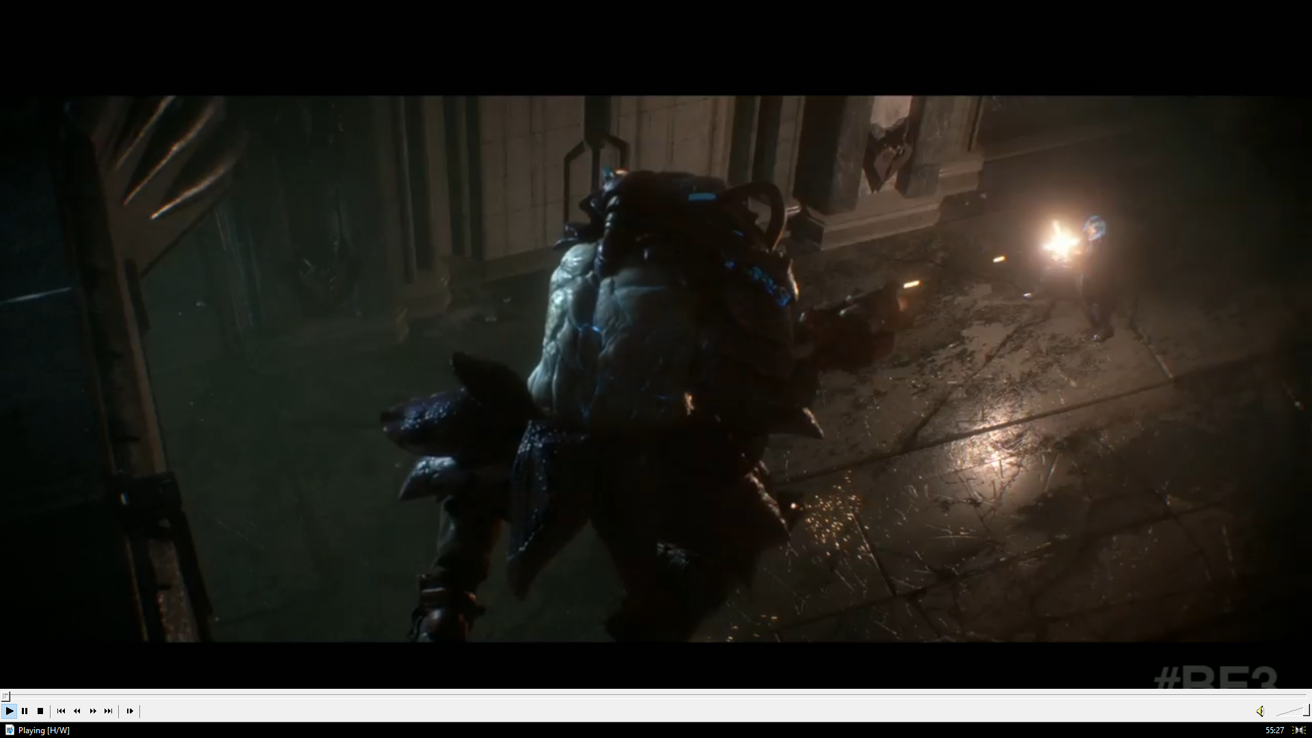Click the decrease speed rewind icon

coord(77,711)
